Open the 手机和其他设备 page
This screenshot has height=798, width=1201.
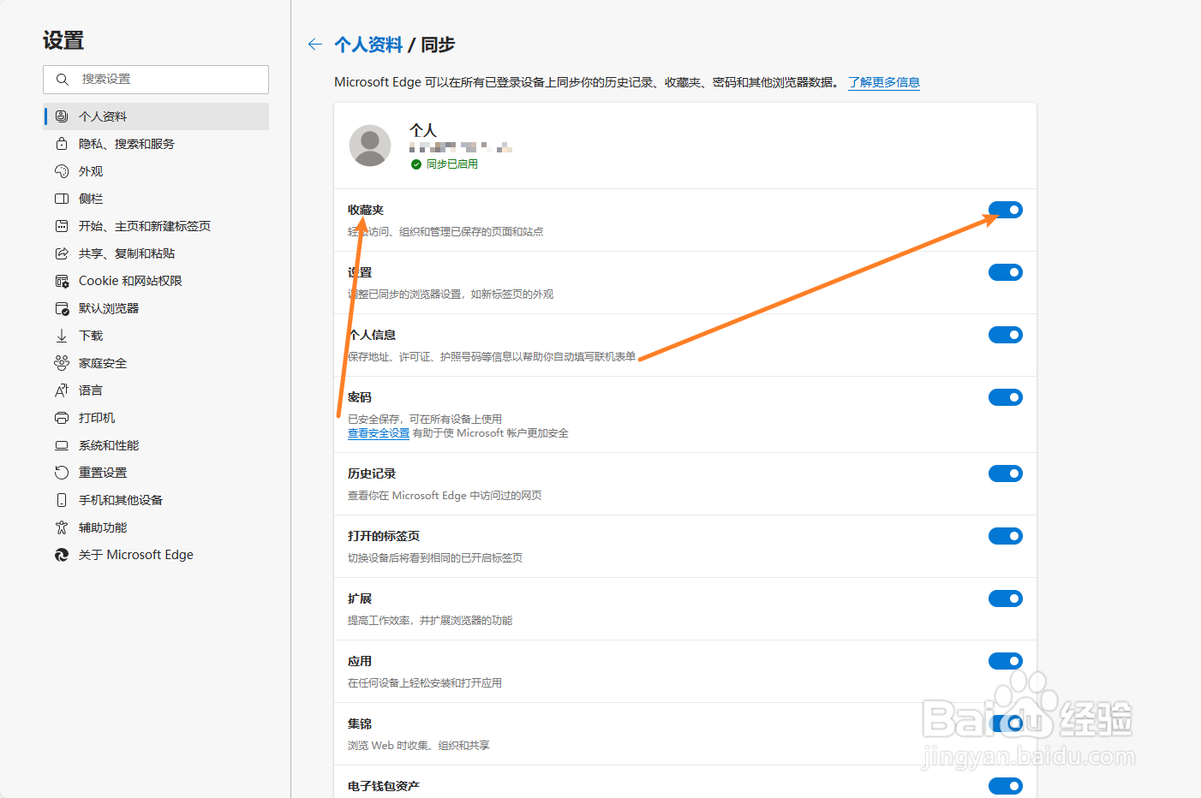(156, 500)
